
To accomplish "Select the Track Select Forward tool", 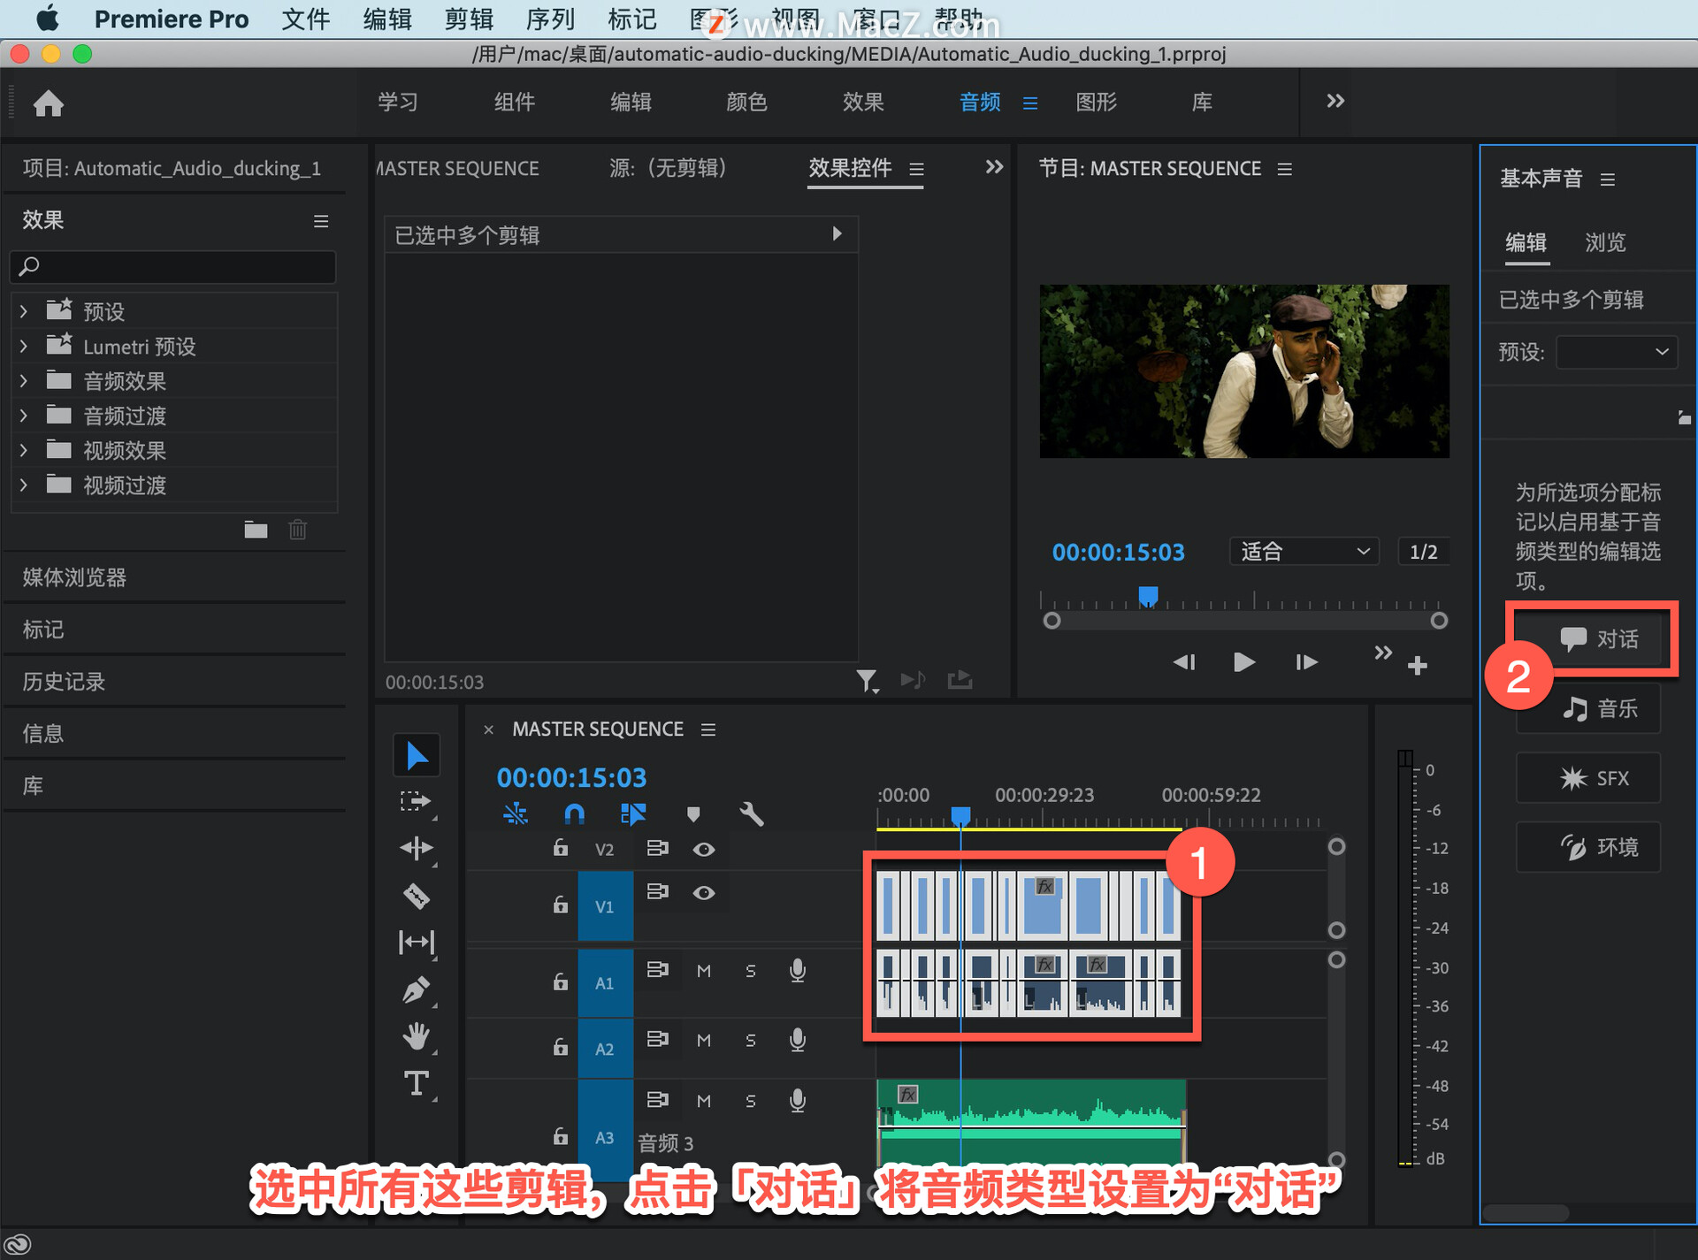I will click(416, 802).
